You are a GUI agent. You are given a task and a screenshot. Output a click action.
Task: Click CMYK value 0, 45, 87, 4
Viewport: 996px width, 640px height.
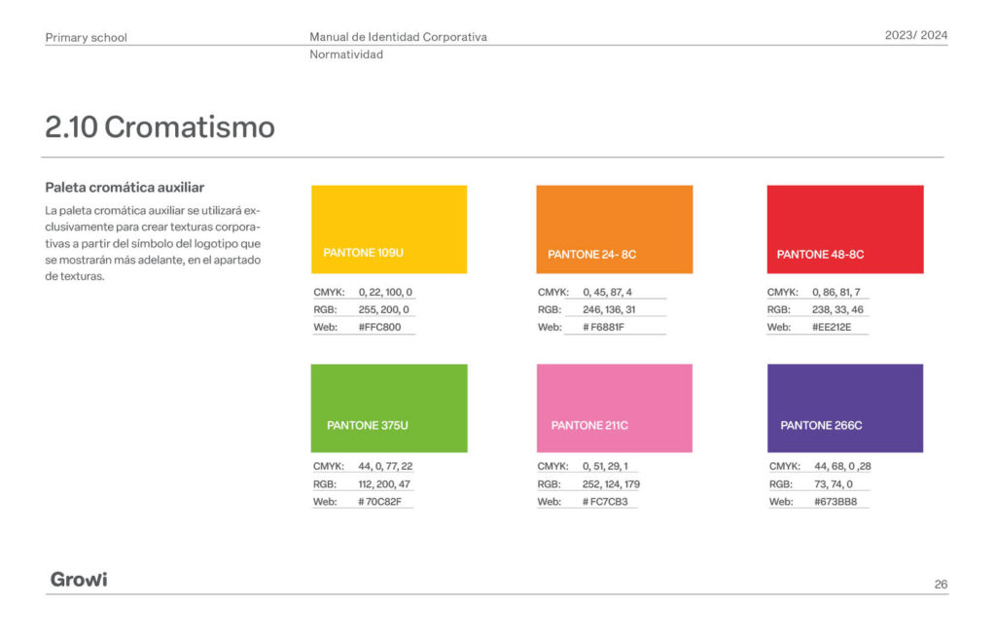point(607,292)
